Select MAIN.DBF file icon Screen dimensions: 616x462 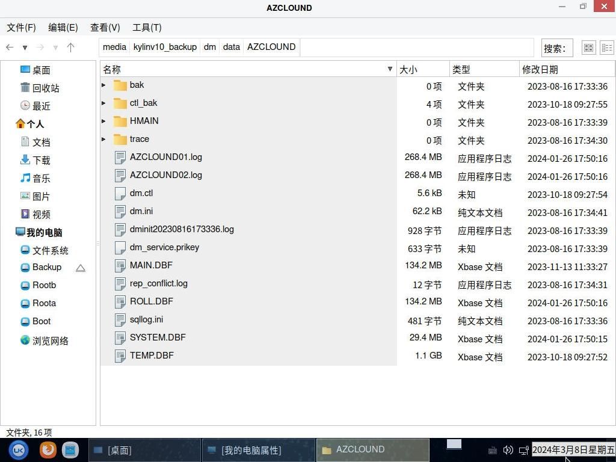point(120,266)
